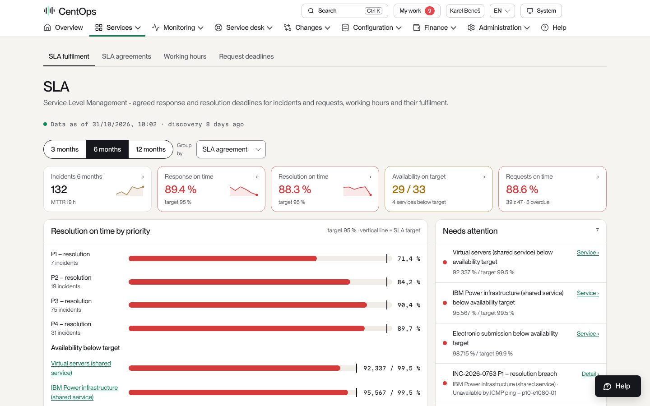Click the Resolution on time 88.3 % value
Viewport: 650px width, 406px height.
pos(295,189)
